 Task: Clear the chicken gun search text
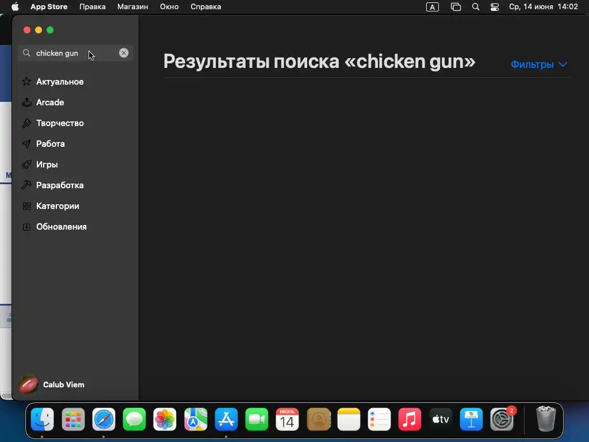[x=124, y=53]
